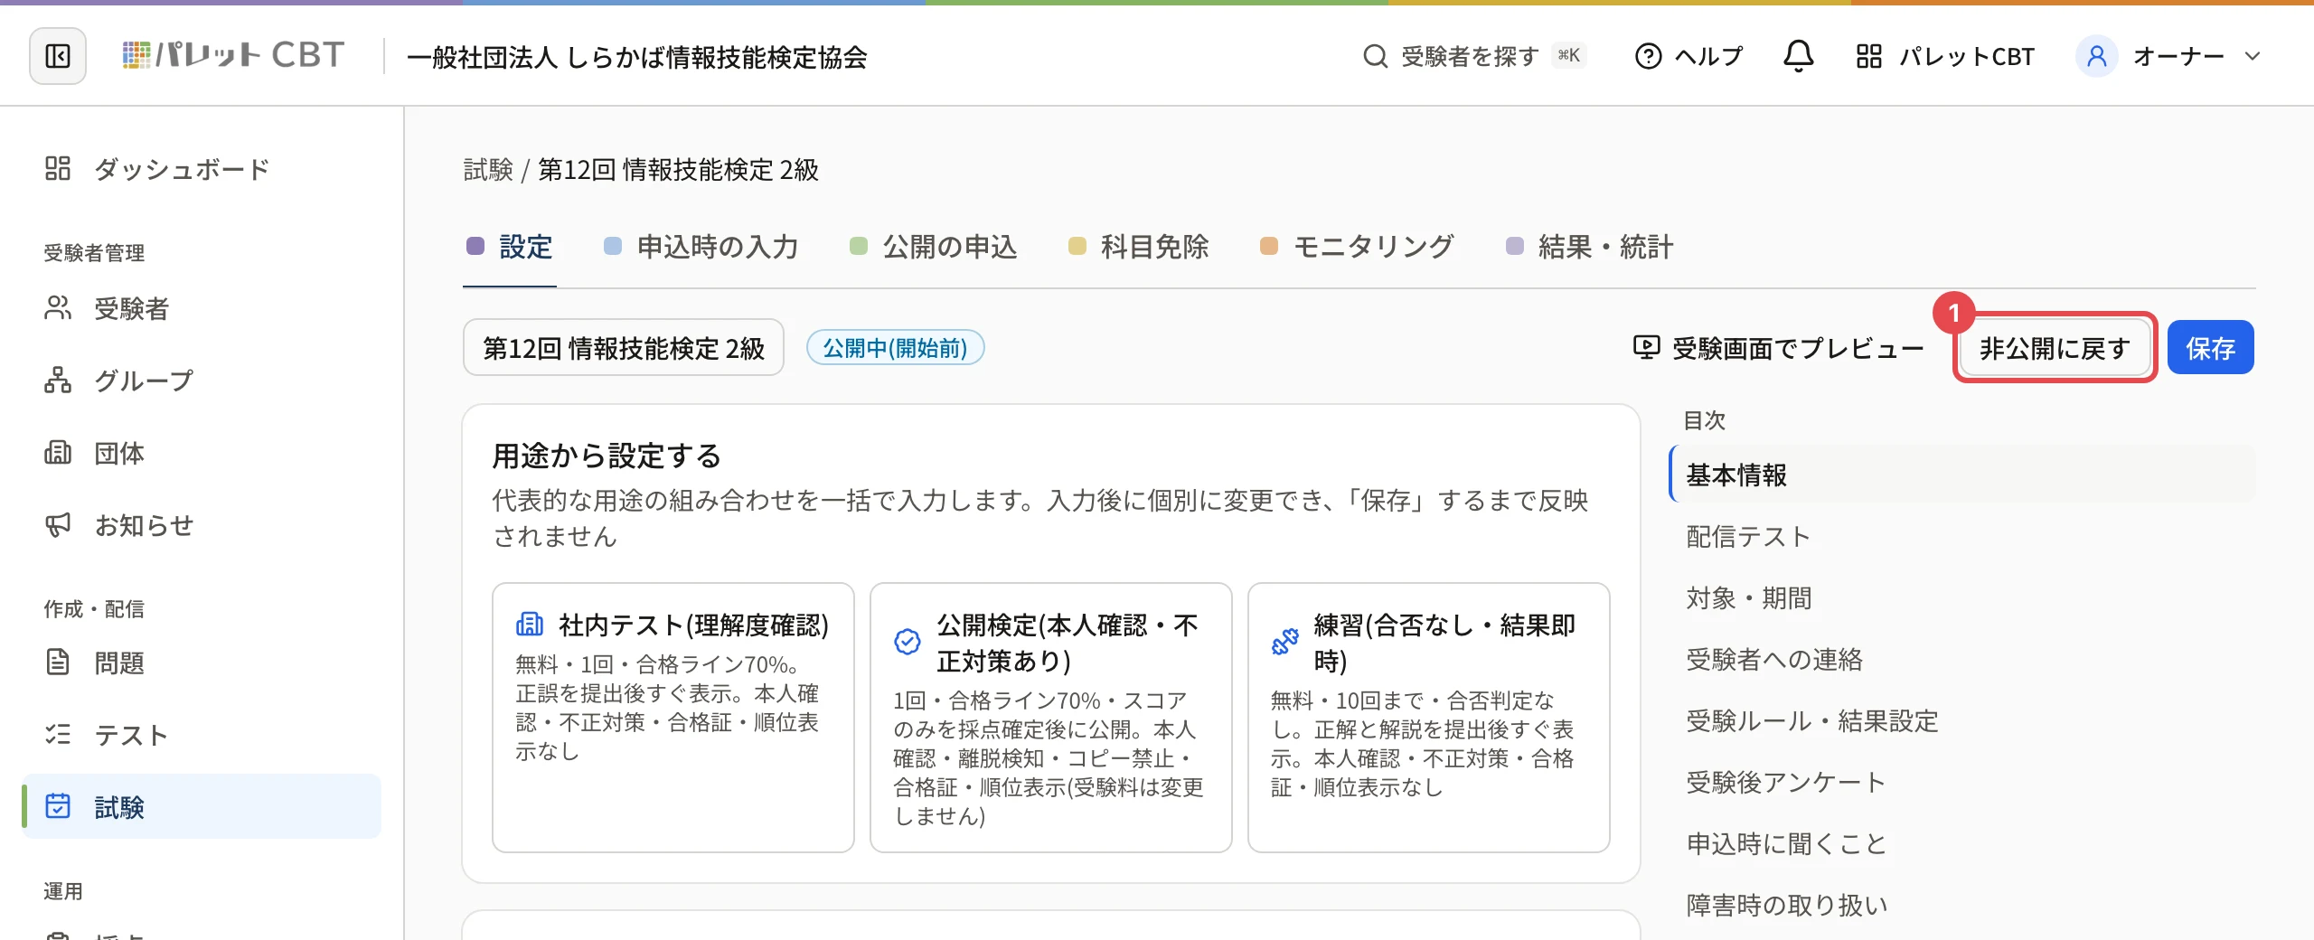Click the 第12回 情報技能検定 2級 breadcrumb text
The width and height of the screenshot is (2314, 940).
(679, 170)
